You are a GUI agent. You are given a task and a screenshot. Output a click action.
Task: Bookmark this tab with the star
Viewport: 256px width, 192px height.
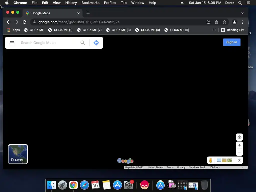pos(224,22)
